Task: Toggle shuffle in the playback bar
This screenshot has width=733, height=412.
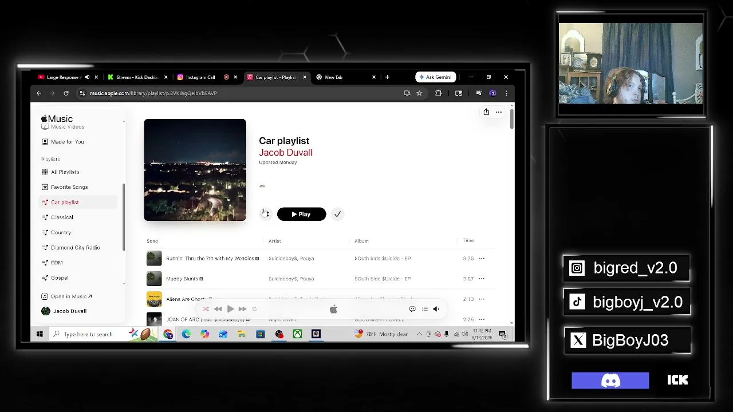Action: [x=206, y=309]
